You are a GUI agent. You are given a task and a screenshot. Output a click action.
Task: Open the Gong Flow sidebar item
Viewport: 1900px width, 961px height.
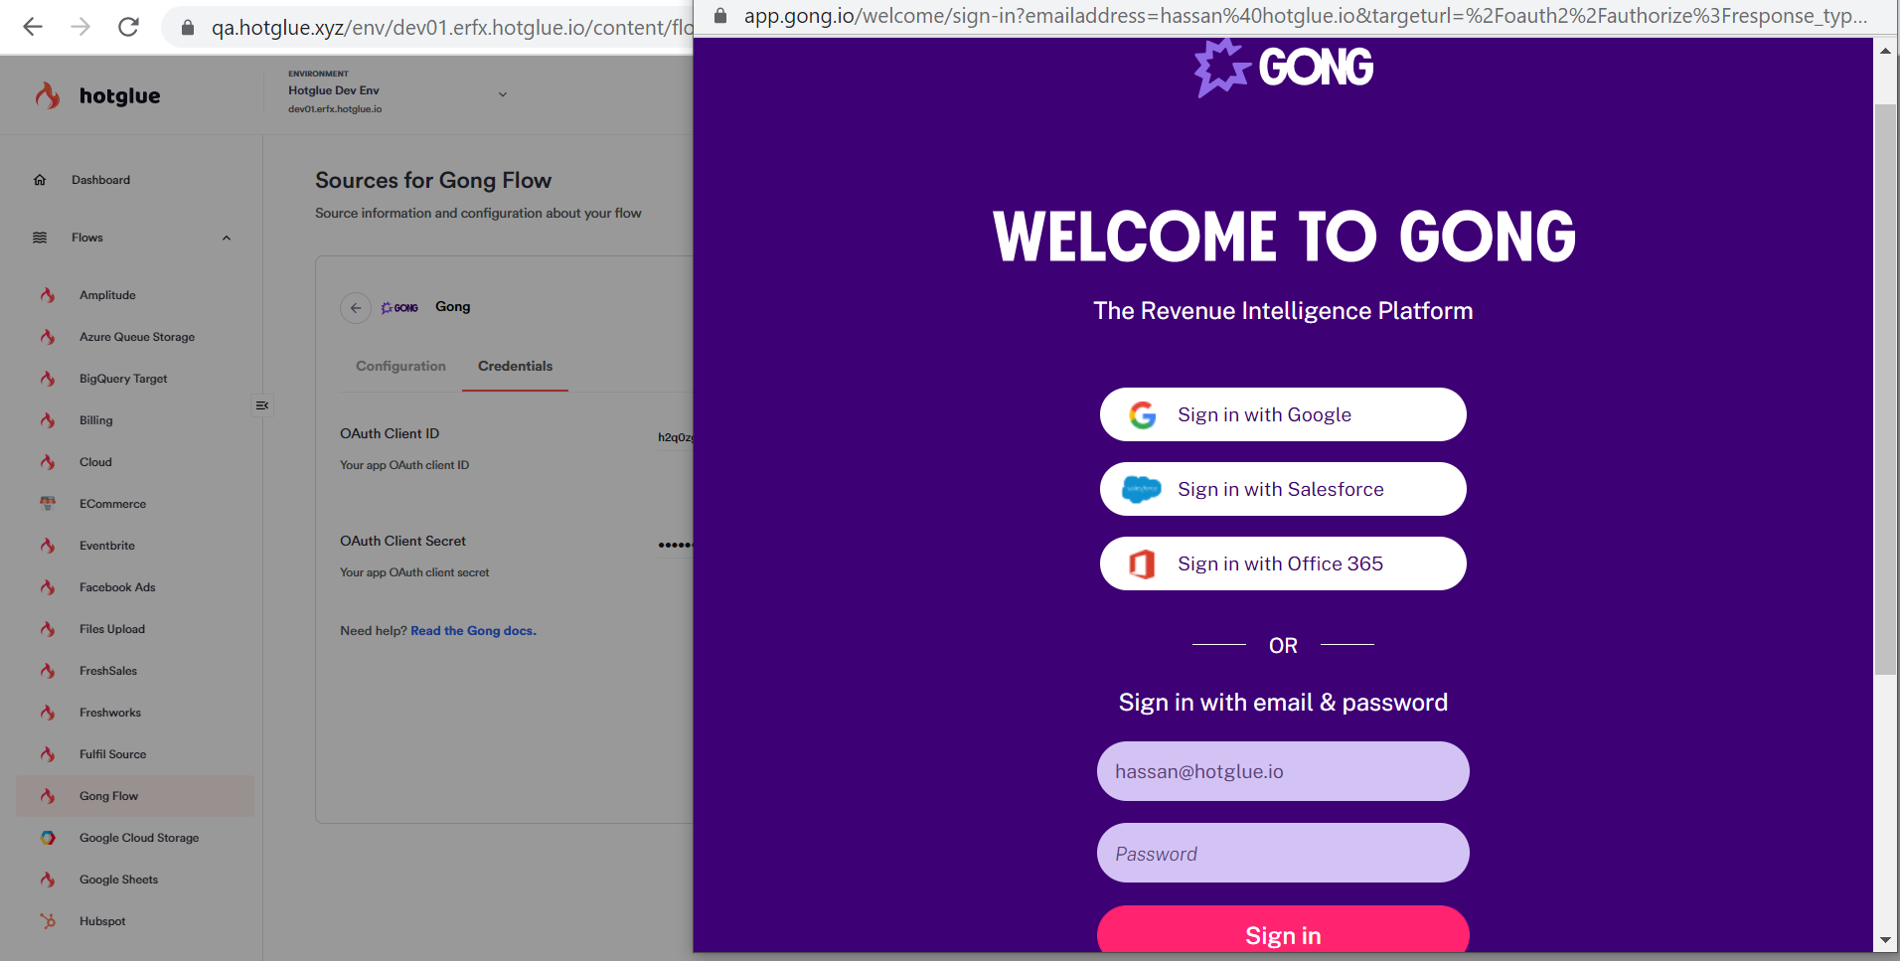(x=135, y=796)
